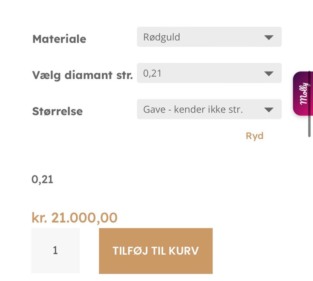Click the page scrollbar under the Molly tab
Screen dimensions: 313x281
(x=309, y=126)
